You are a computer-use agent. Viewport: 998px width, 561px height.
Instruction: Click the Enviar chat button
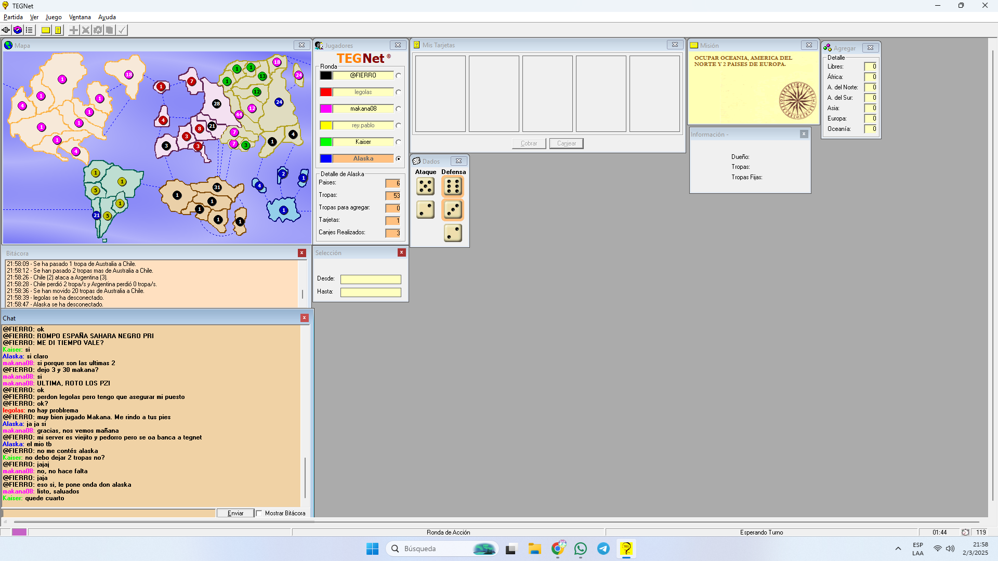tap(235, 513)
